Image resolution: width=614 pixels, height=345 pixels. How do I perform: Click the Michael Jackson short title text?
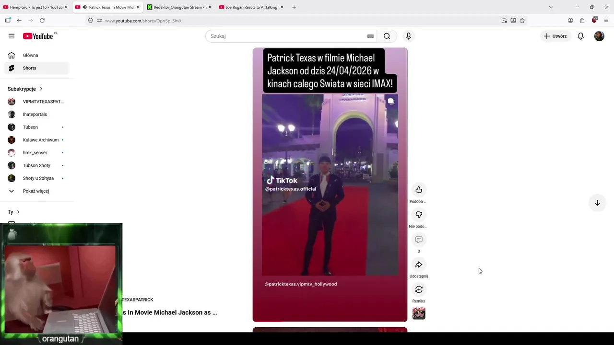pyautogui.click(x=170, y=312)
